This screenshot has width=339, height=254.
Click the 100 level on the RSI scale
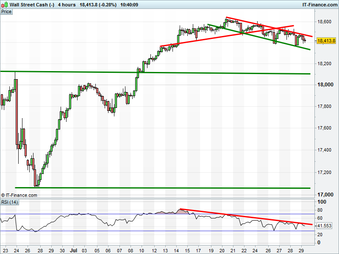point(322,202)
